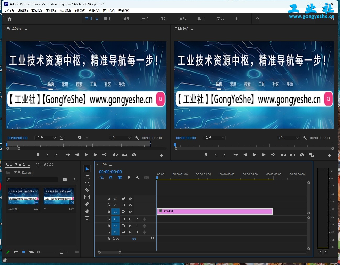The image size is (340, 265).
Task: Select the Selection tool arrow
Action: [x=87, y=169]
